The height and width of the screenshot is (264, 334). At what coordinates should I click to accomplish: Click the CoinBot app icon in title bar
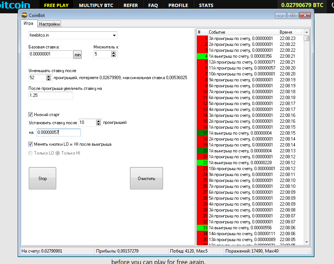pyautogui.click(x=24, y=15)
